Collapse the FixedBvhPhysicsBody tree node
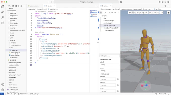171x95 pixels. point(102,28)
